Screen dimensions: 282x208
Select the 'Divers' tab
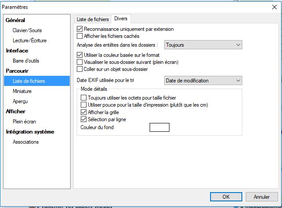coord(120,19)
